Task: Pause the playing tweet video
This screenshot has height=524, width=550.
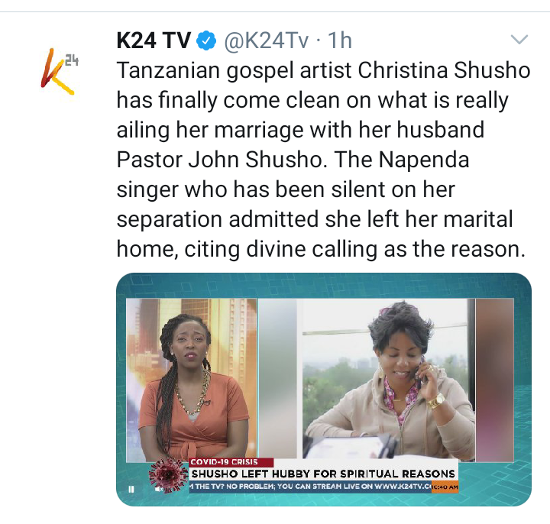Action: [131, 489]
